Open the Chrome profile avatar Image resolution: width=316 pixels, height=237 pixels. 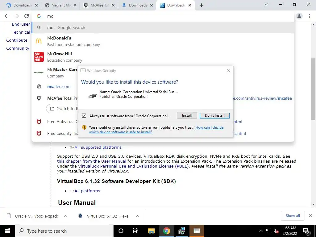click(x=299, y=16)
